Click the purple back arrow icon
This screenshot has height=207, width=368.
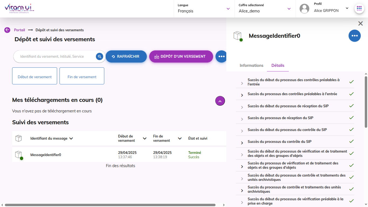coord(7,30)
